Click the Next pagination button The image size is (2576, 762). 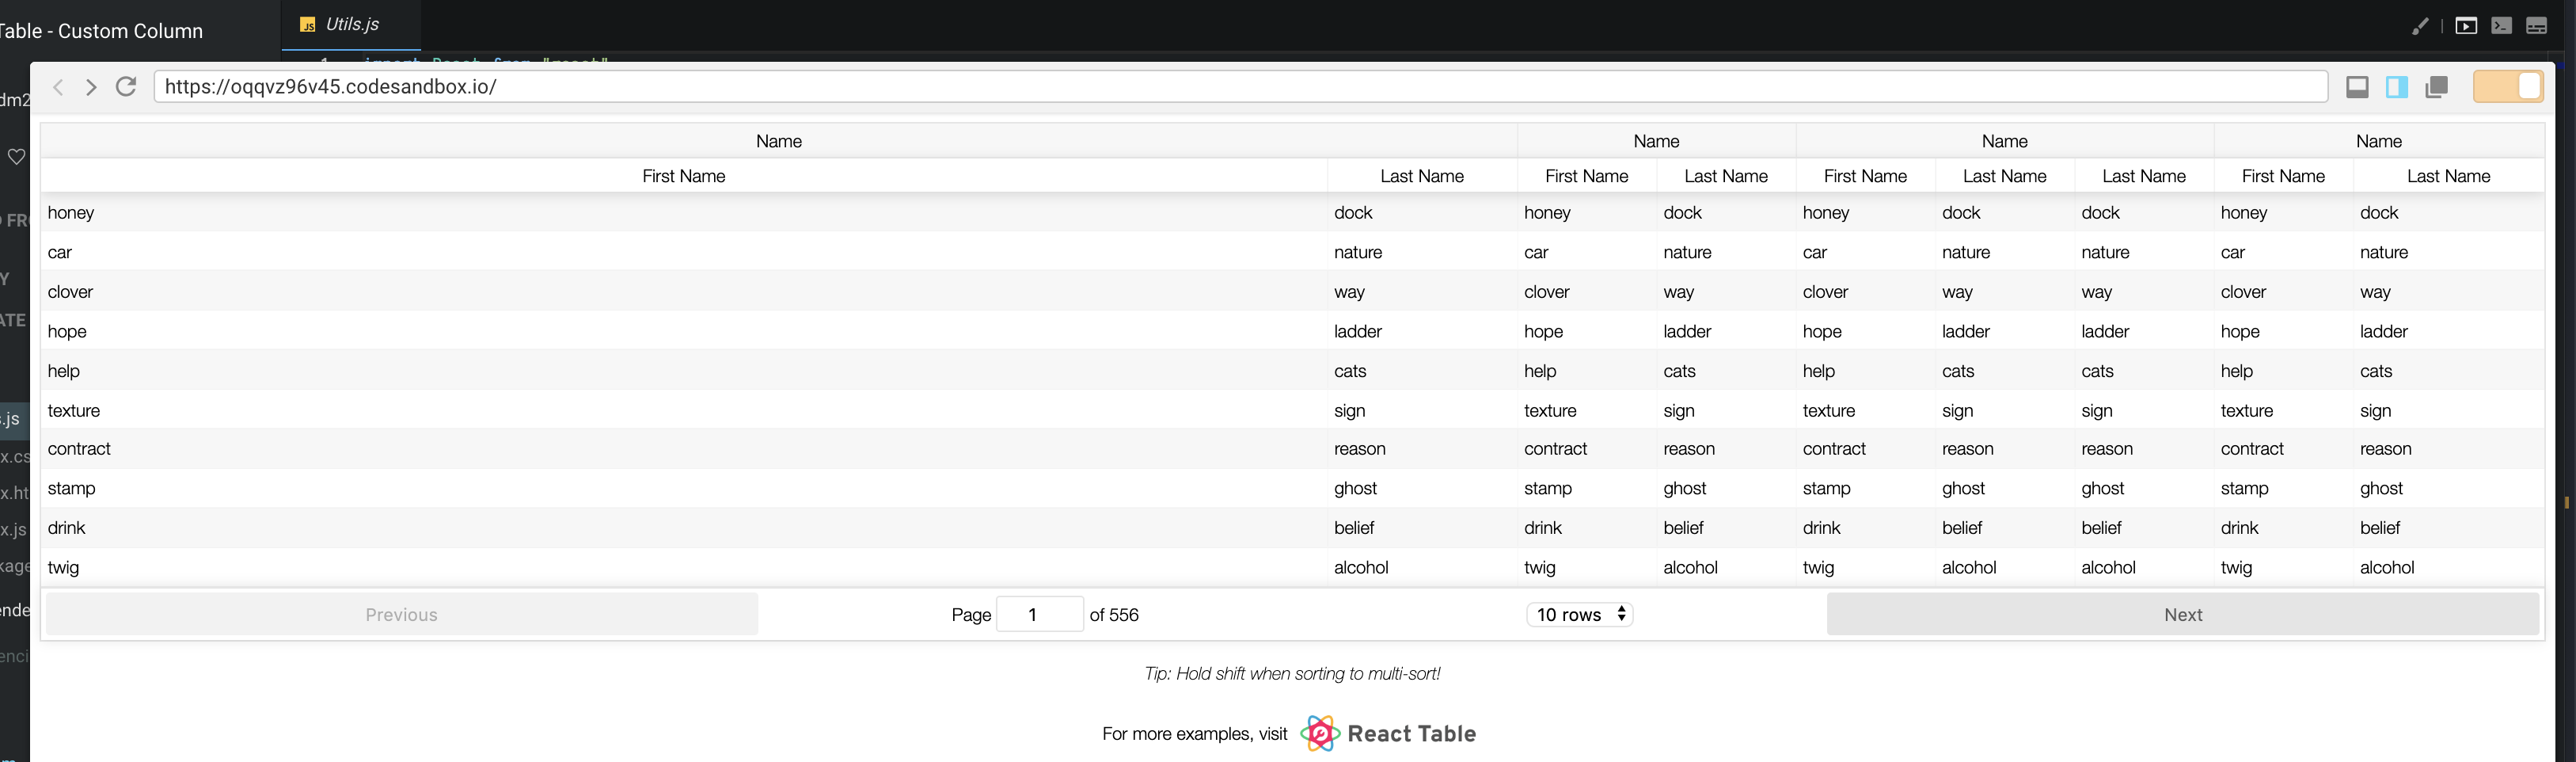2183,614
